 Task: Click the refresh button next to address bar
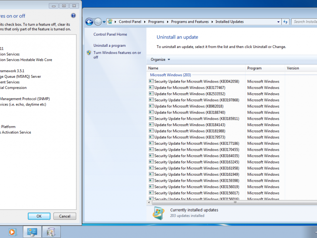[x=285, y=22]
